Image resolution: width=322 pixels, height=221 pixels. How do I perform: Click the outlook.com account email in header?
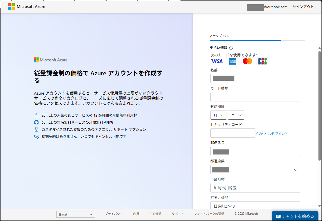coord(267,7)
